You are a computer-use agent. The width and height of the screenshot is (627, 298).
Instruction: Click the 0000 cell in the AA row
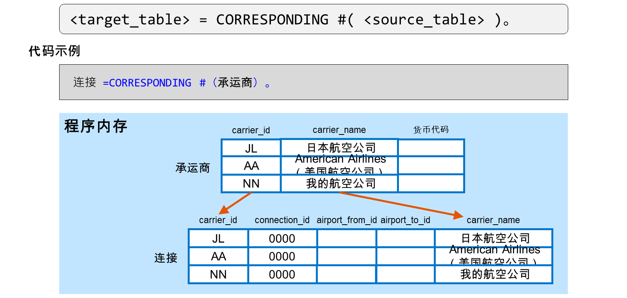[x=282, y=256]
